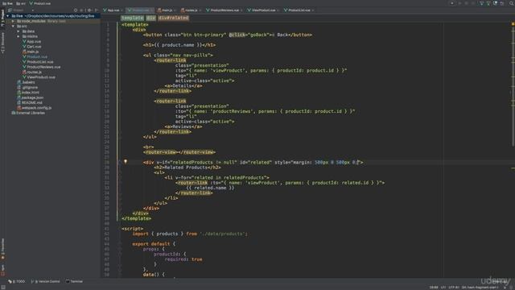
Task: Open the TODO tool window
Action: [x=16, y=281]
